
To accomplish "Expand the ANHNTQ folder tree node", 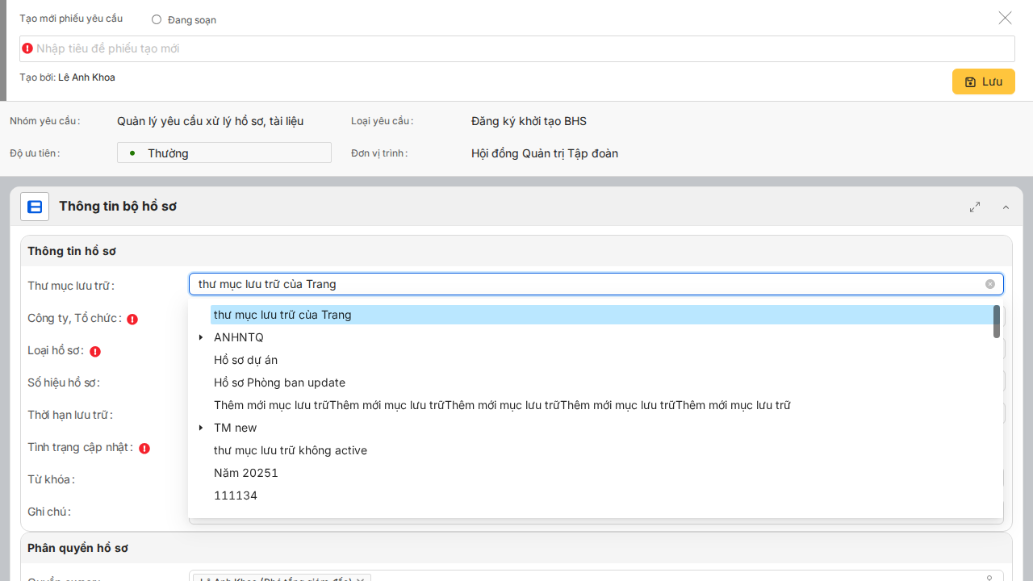I will tap(201, 337).
